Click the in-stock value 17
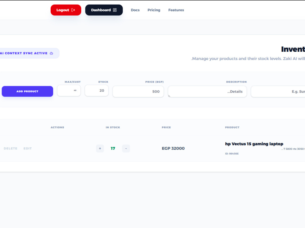The height and width of the screenshot is (228, 305). point(113,148)
